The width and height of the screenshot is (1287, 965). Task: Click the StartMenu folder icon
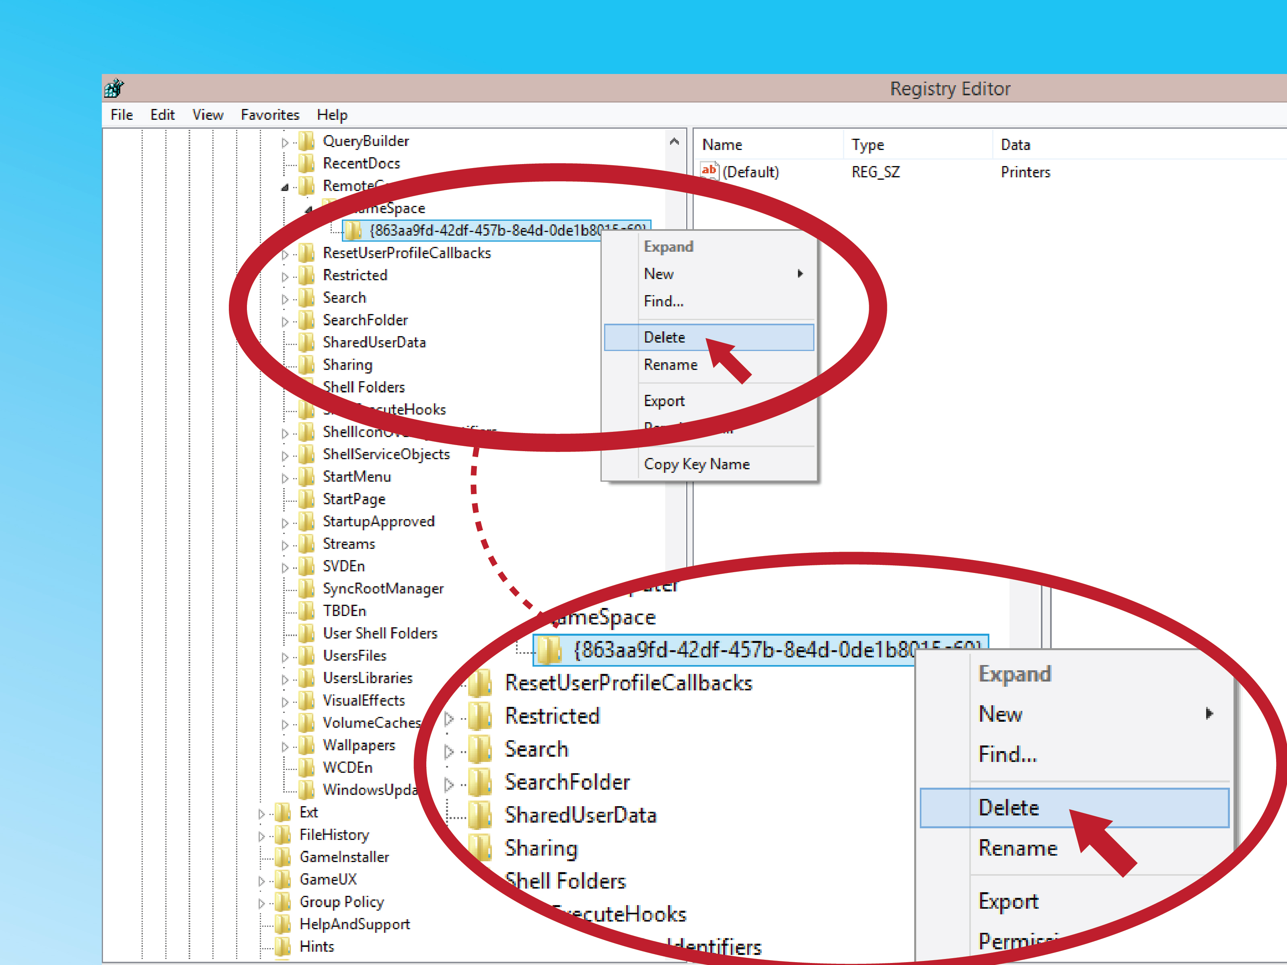pos(306,476)
